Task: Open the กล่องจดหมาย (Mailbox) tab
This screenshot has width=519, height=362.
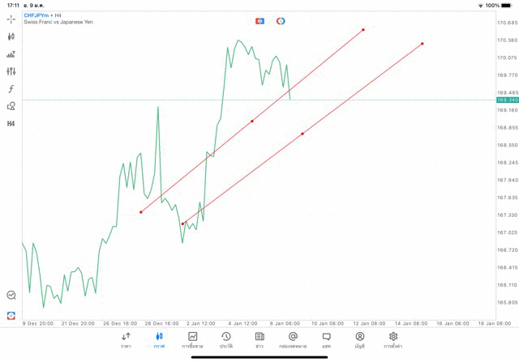Action: pos(293,340)
